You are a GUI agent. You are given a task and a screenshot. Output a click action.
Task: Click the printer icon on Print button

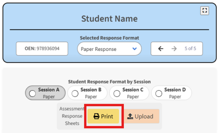tap(96, 116)
